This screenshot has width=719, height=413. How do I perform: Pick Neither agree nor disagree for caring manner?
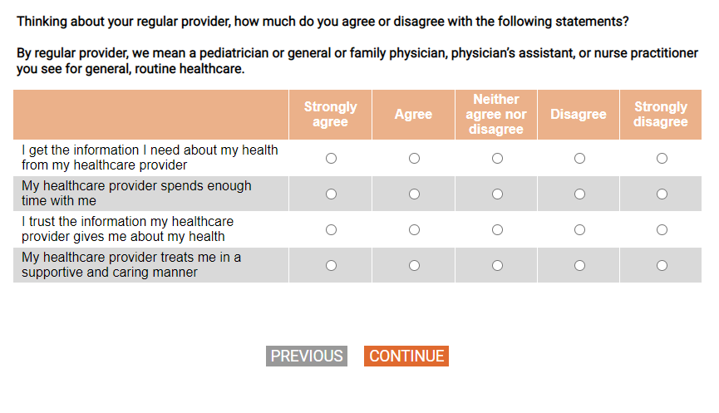click(x=496, y=265)
